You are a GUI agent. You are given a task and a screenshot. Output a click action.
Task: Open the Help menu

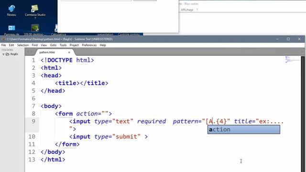click(x=103, y=45)
